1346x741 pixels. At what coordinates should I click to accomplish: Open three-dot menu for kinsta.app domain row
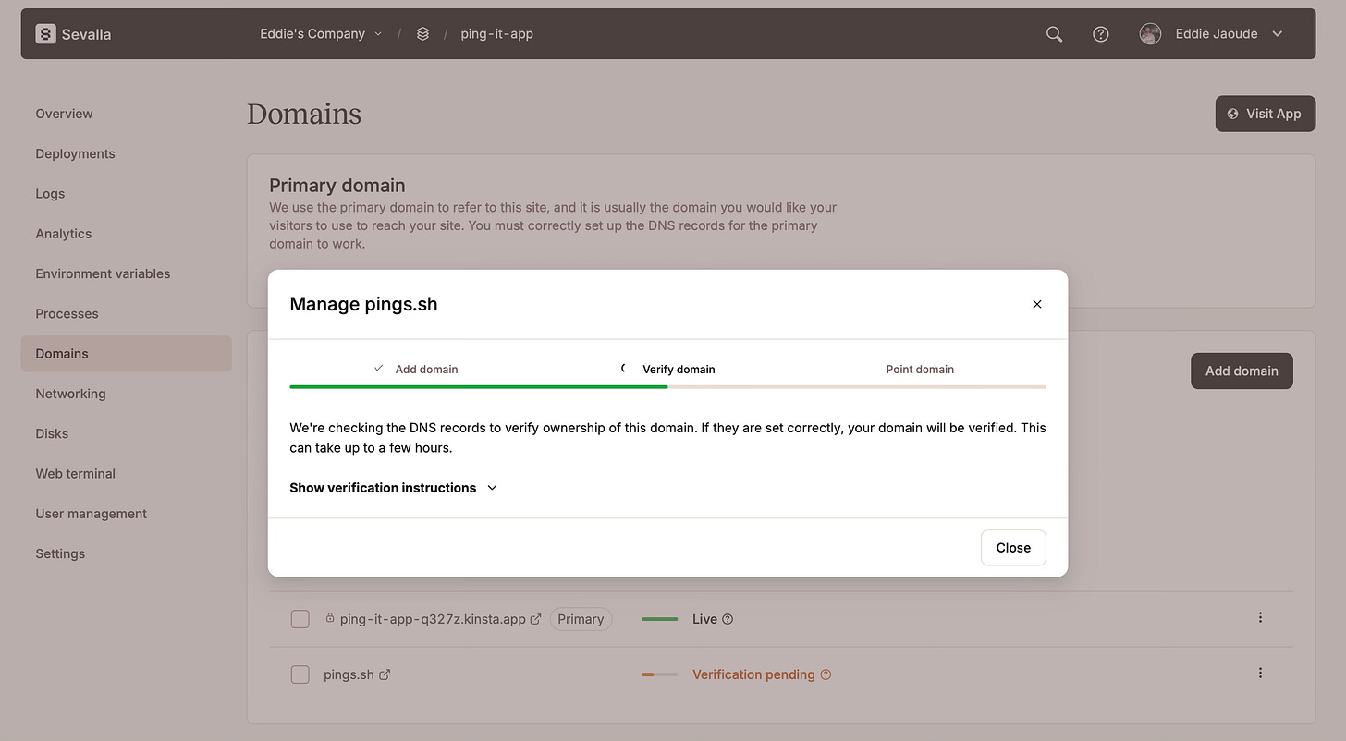tap(1260, 618)
